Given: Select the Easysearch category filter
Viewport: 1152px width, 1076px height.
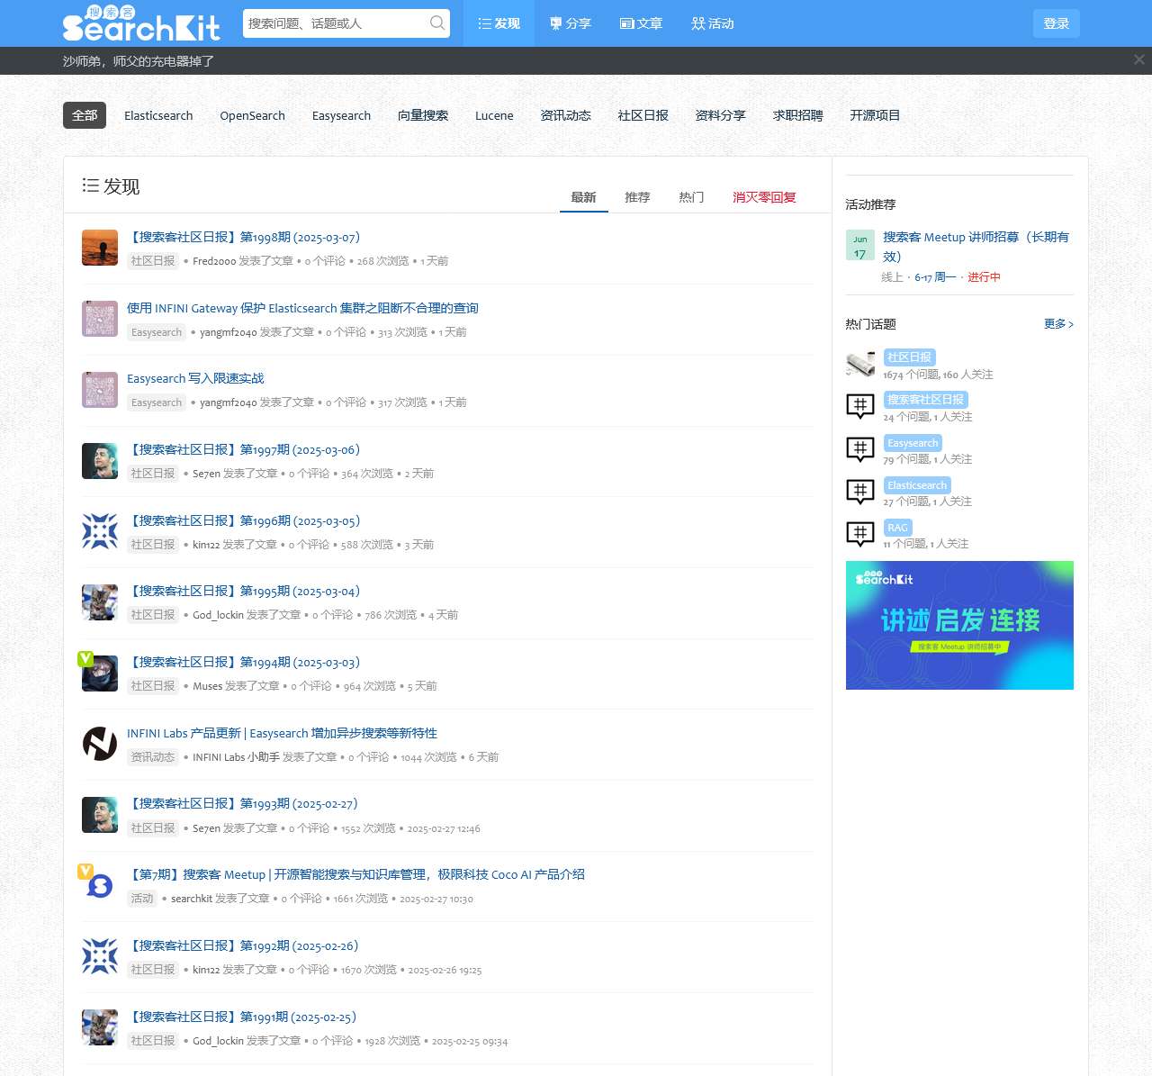Looking at the screenshot, I should tap(341, 115).
